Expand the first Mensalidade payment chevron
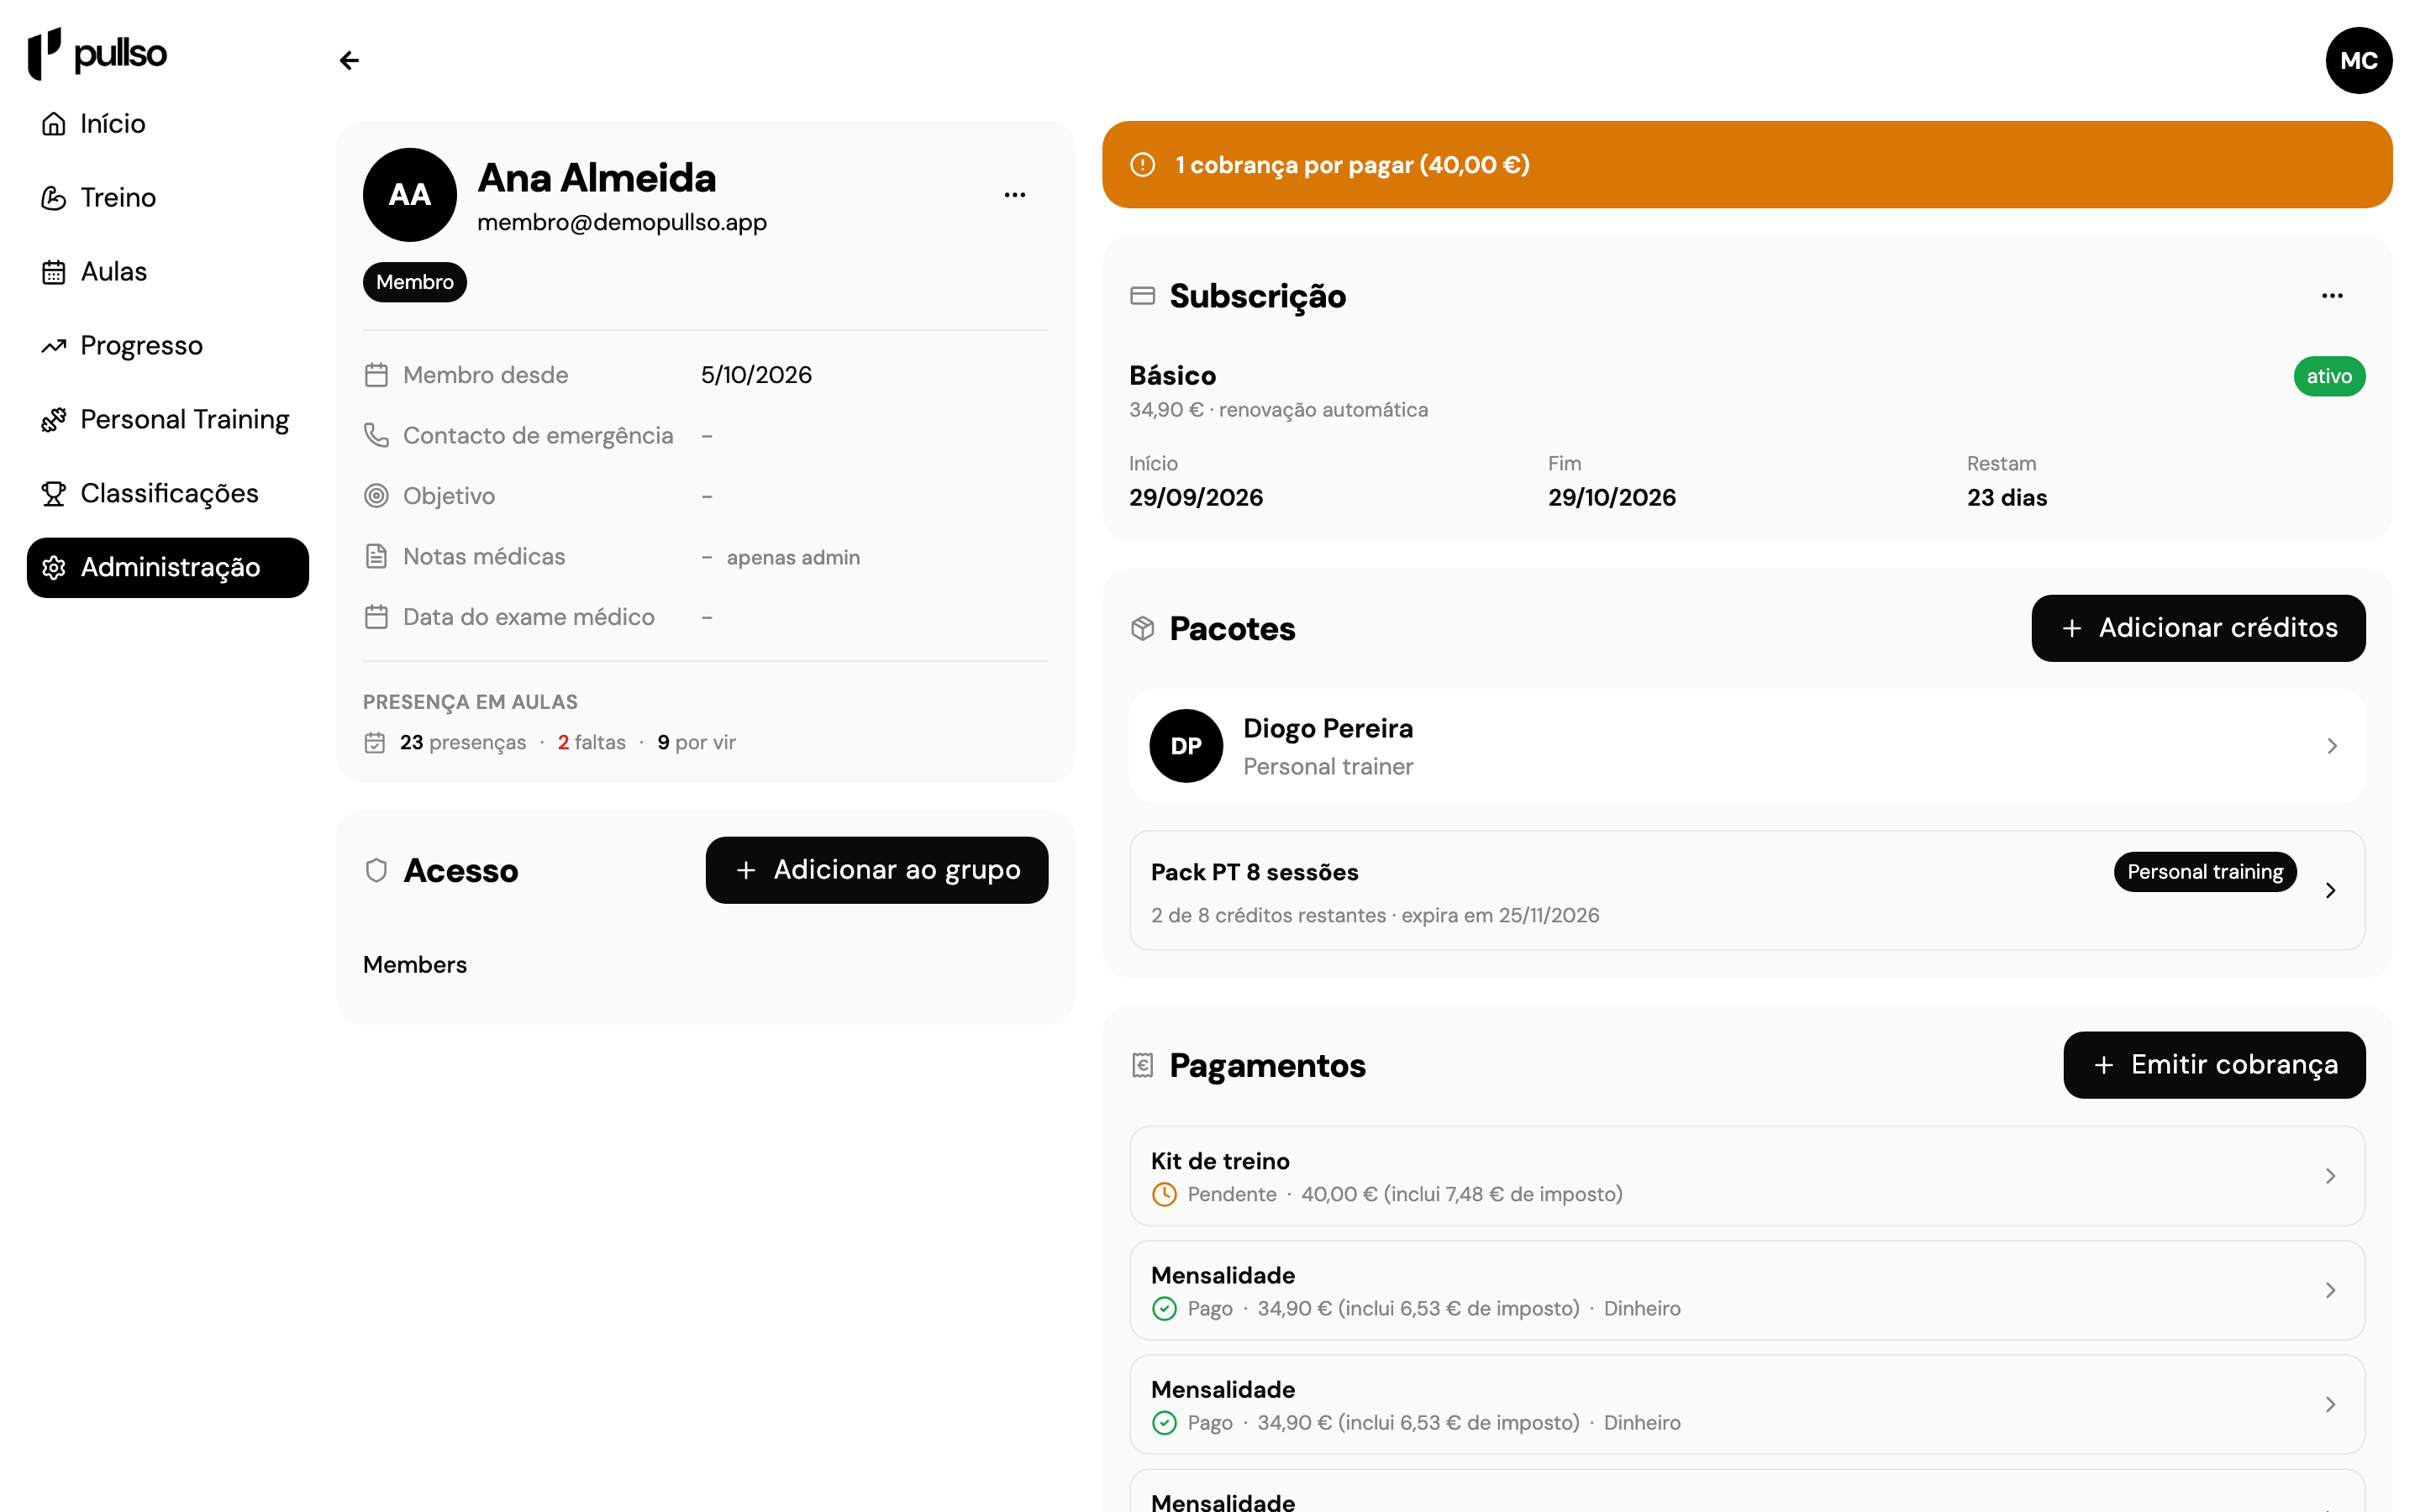Viewport: 2420px width, 1512px height. [x=2331, y=1290]
